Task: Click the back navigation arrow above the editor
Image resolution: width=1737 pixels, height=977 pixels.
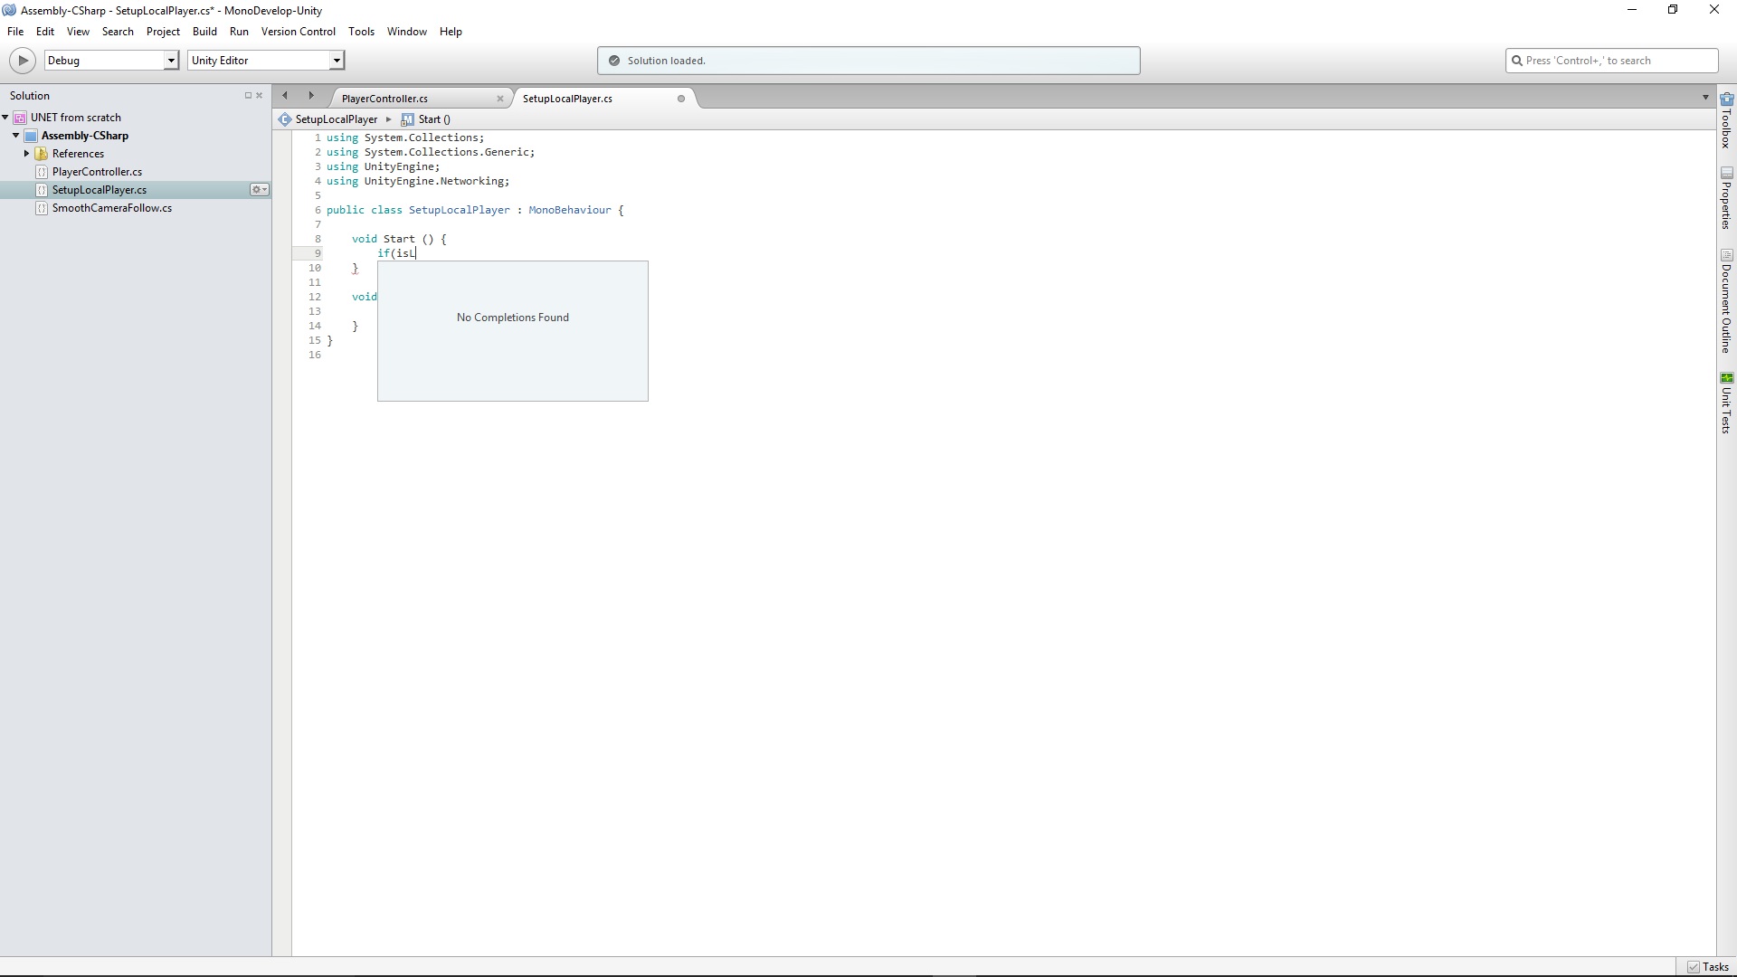Action: click(x=285, y=95)
